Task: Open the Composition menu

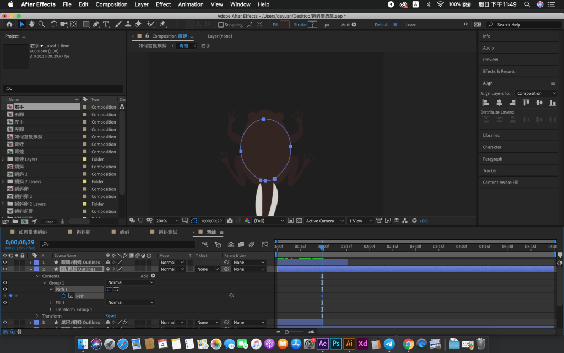Action: tap(111, 4)
